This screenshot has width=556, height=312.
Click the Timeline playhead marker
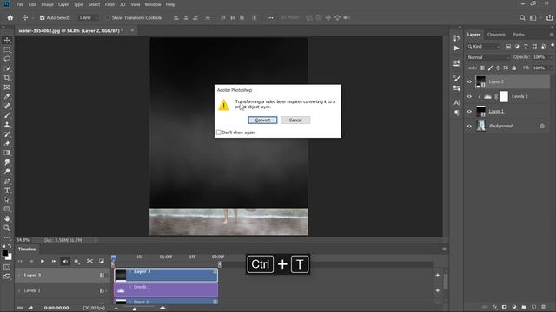click(x=114, y=257)
